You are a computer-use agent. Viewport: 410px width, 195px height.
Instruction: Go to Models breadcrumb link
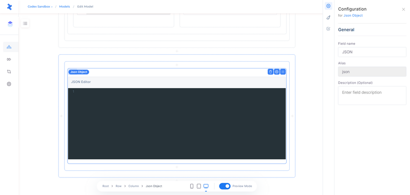pos(65,6)
